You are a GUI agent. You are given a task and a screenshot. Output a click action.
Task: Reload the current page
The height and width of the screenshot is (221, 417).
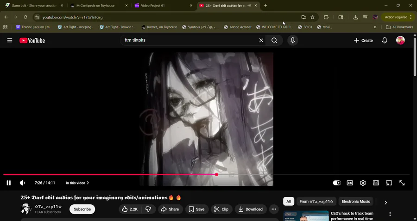25,17
